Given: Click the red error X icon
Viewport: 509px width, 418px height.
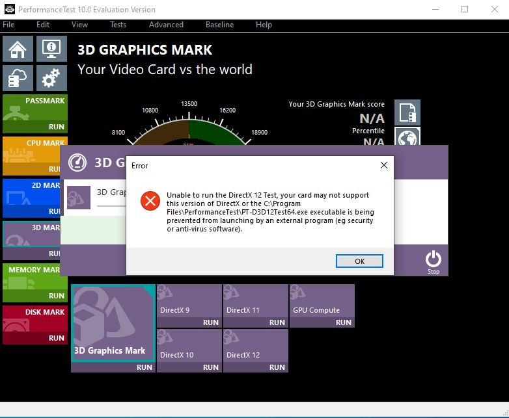Looking at the screenshot, I should 150,201.
